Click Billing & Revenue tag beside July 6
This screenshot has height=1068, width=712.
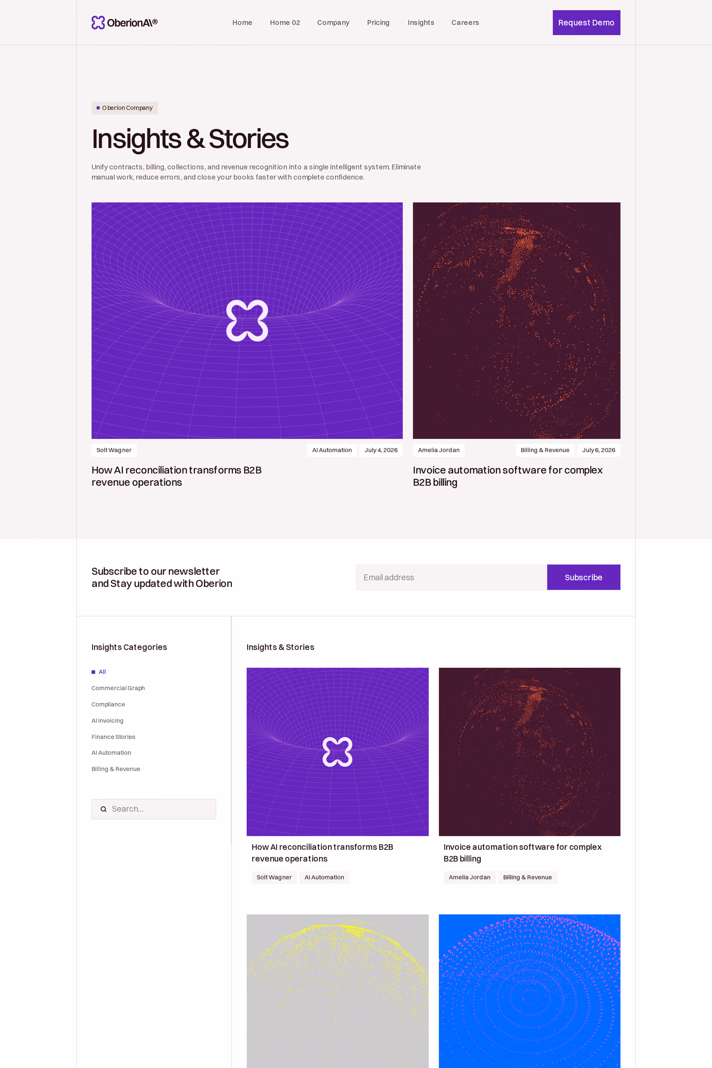(x=545, y=450)
